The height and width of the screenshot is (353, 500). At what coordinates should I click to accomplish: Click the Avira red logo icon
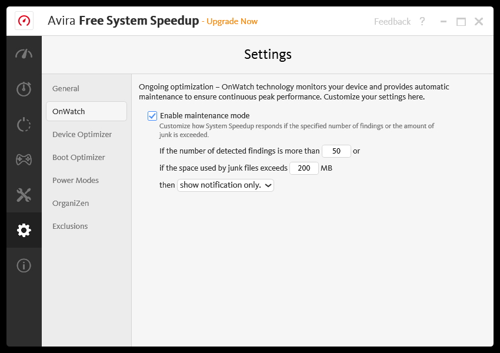coord(24,21)
